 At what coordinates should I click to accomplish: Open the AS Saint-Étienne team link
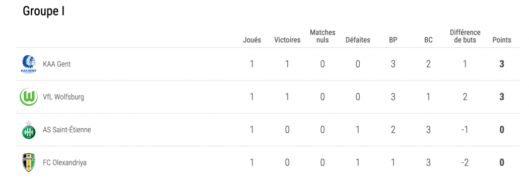click(x=67, y=130)
